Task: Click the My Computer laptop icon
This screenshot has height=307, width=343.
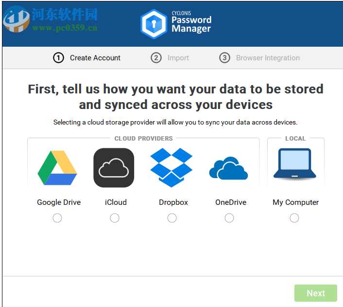Action: 295,164
